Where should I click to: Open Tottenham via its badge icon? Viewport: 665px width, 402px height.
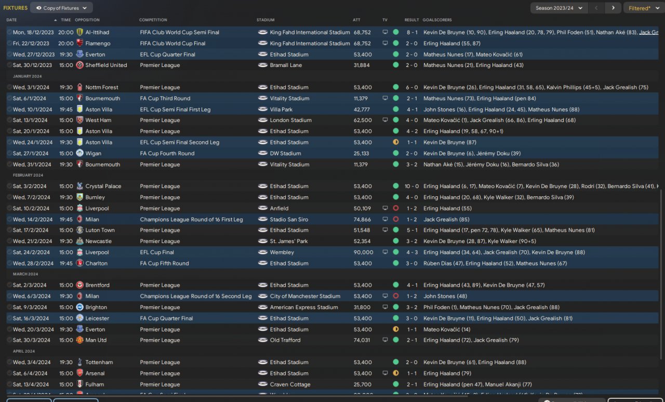(79, 363)
